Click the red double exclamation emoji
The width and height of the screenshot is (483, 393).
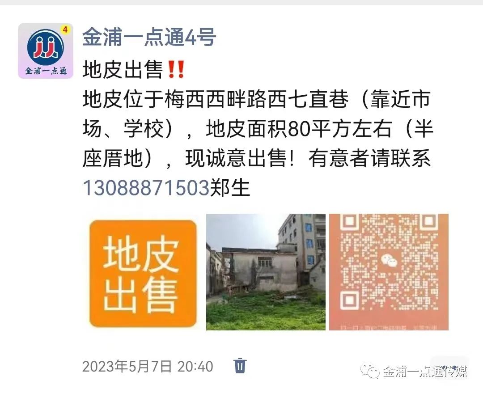point(176,70)
